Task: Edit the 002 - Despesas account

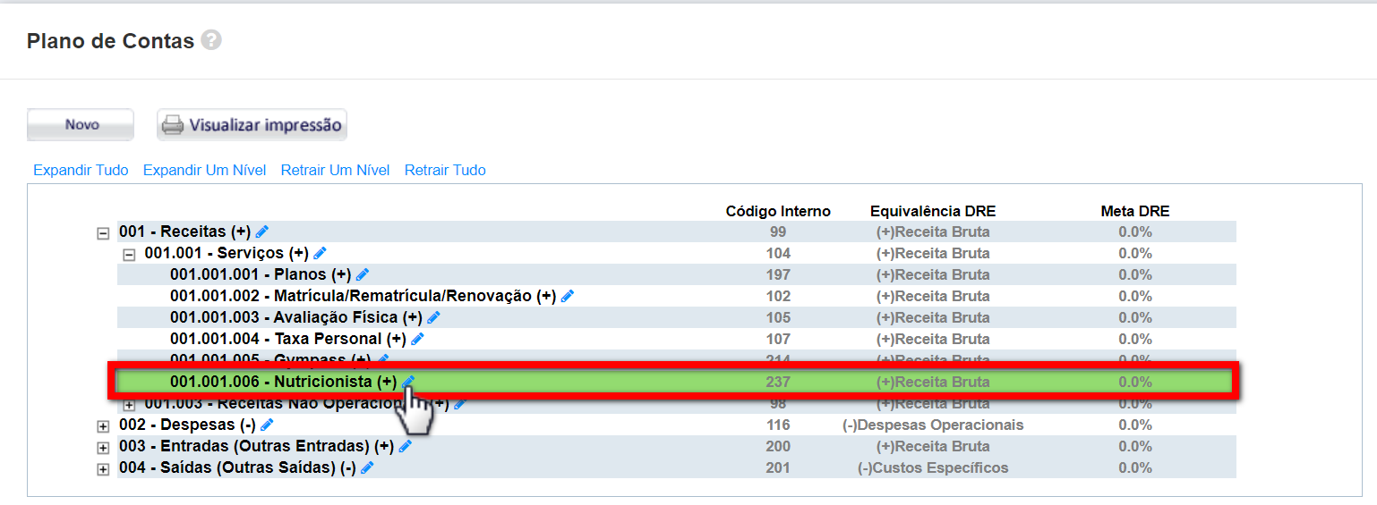Action: click(267, 425)
